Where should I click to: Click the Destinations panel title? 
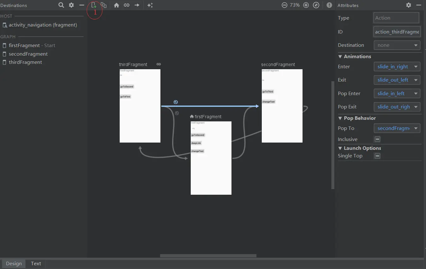(14, 5)
